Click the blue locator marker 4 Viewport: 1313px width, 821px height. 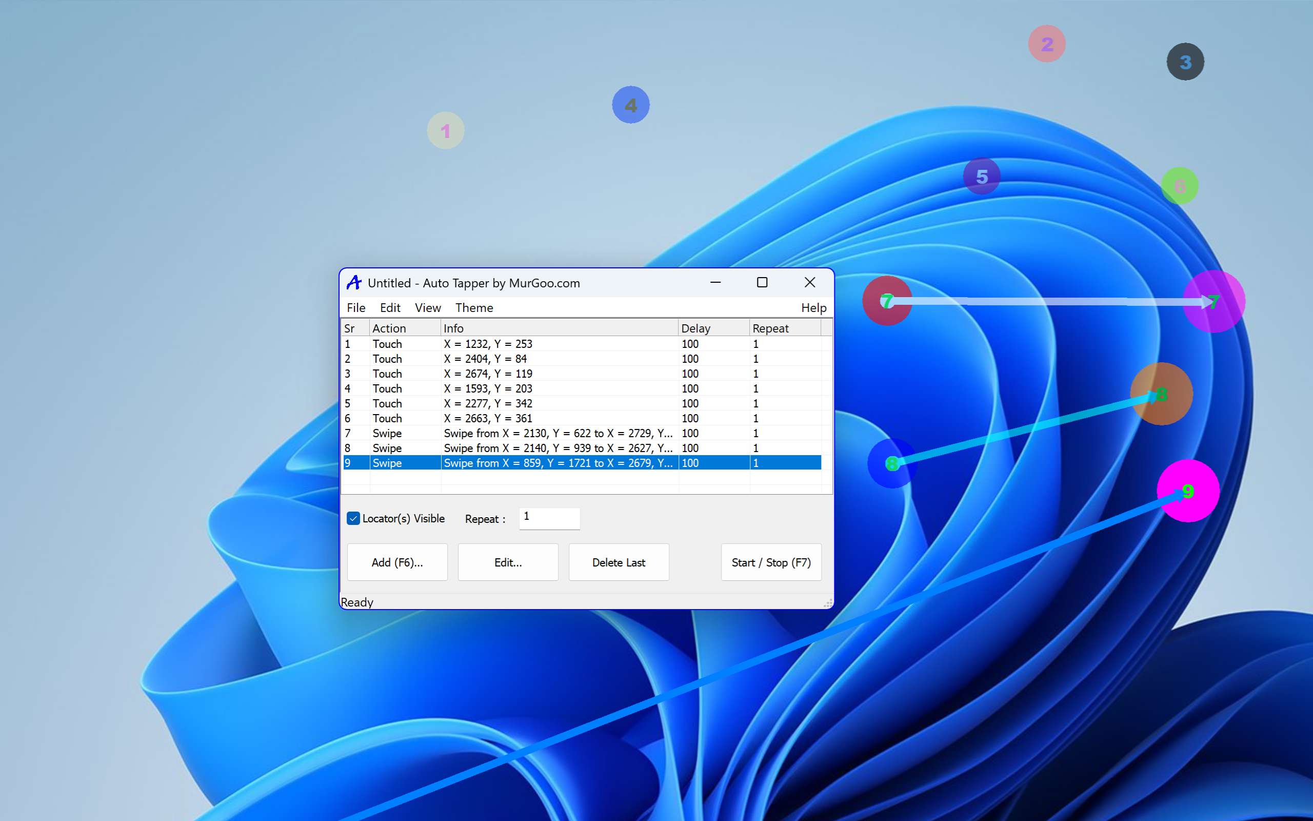pos(630,104)
